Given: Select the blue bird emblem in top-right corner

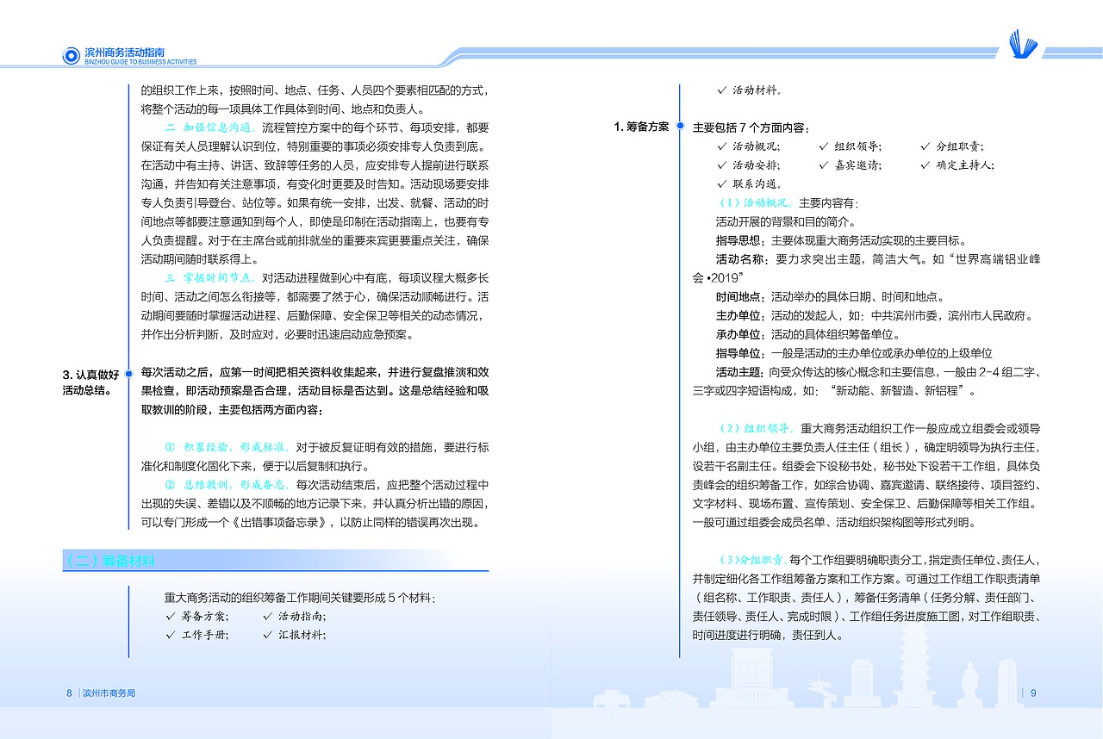Looking at the screenshot, I should [1024, 41].
